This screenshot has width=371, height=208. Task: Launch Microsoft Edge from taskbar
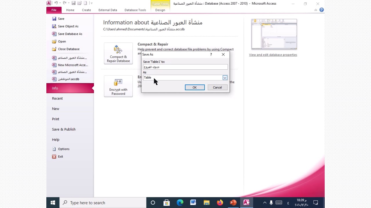[x=180, y=203]
